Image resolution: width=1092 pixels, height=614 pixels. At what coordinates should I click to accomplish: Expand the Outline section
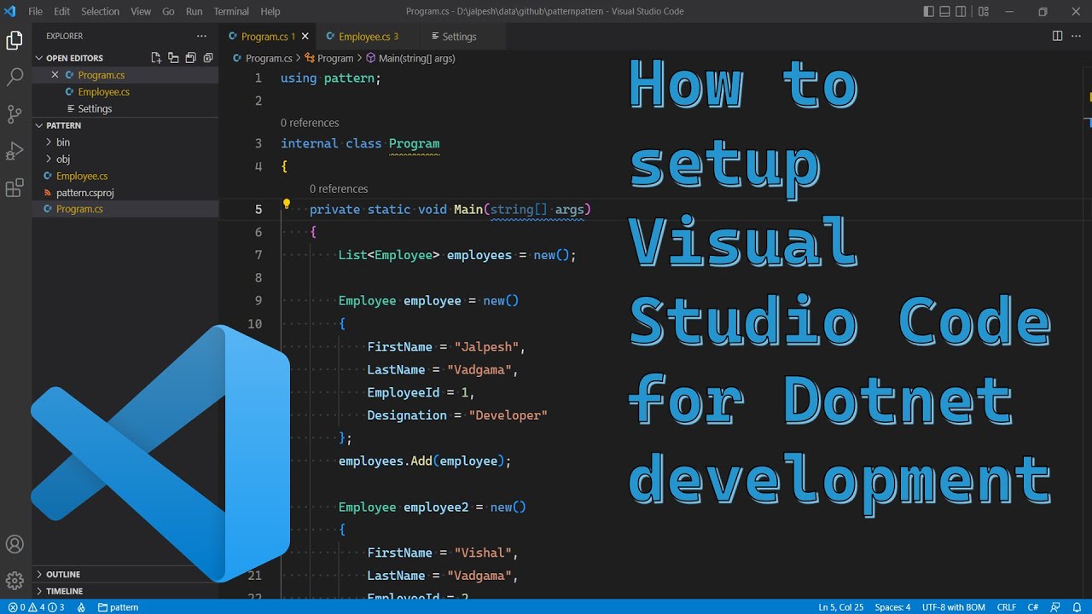(125, 574)
